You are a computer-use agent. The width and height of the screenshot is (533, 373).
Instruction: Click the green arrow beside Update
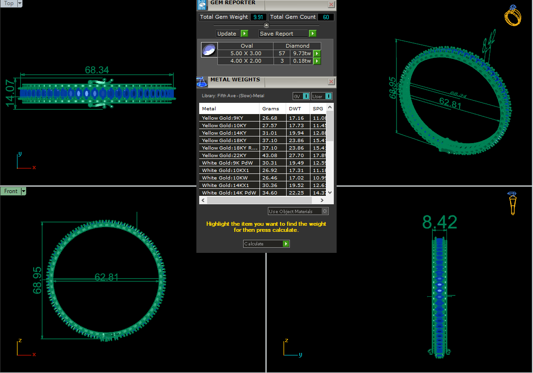(x=245, y=33)
